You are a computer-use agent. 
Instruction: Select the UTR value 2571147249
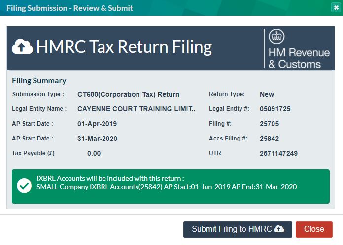pyautogui.click(x=278, y=153)
